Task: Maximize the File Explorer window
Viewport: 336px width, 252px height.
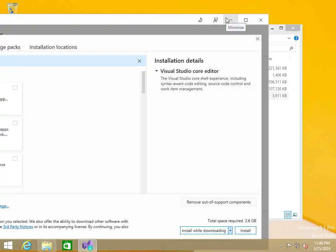Action: click(x=281, y=28)
